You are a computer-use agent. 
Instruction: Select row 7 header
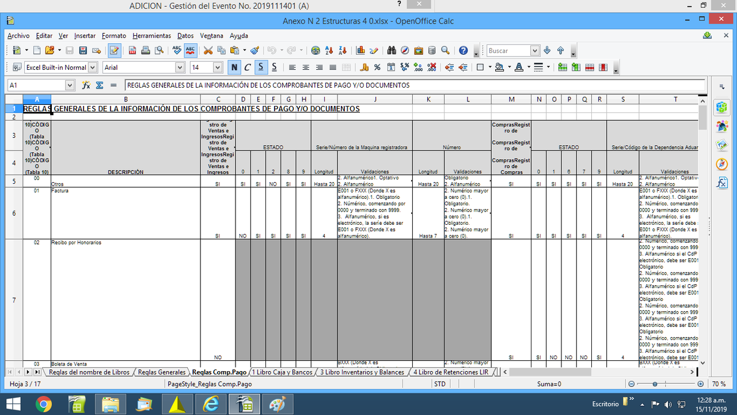coord(13,300)
